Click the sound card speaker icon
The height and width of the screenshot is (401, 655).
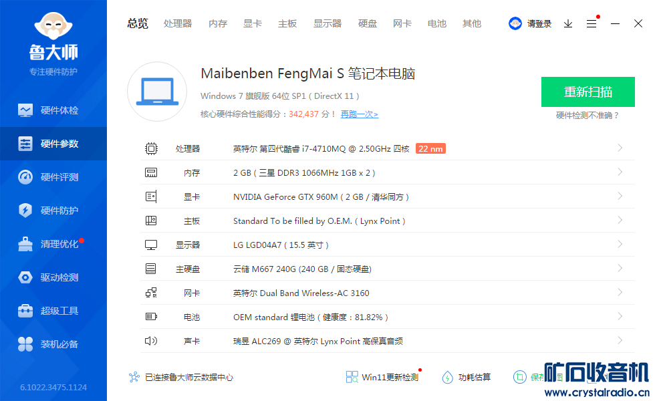click(x=151, y=341)
